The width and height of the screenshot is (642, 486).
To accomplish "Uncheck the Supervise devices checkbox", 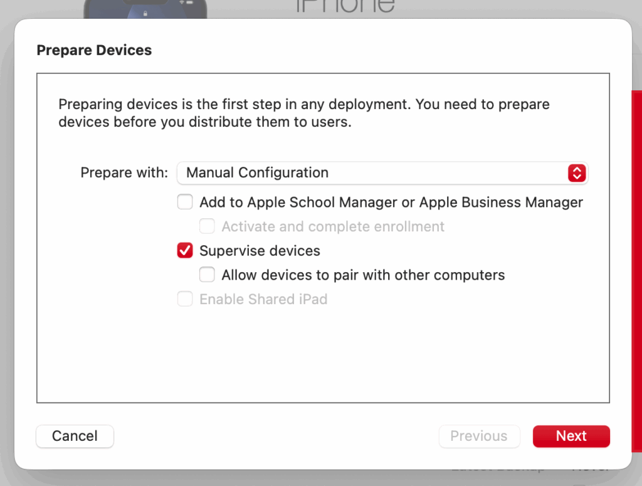I will 185,251.
